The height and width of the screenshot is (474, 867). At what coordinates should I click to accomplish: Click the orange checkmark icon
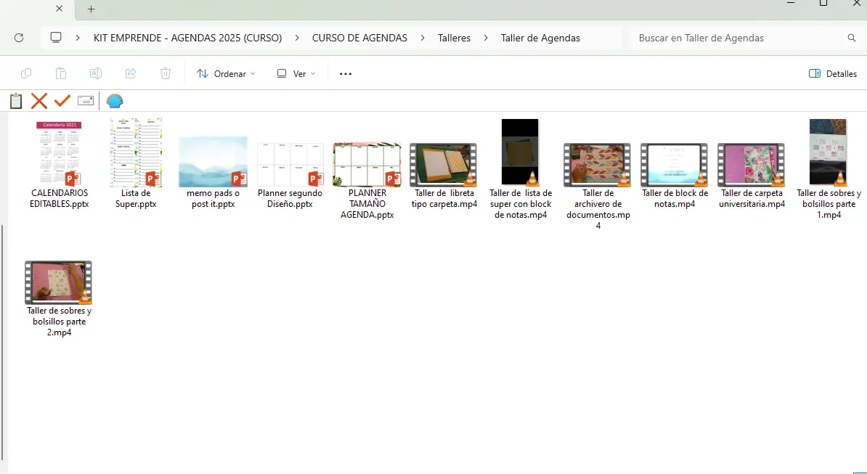coord(62,101)
